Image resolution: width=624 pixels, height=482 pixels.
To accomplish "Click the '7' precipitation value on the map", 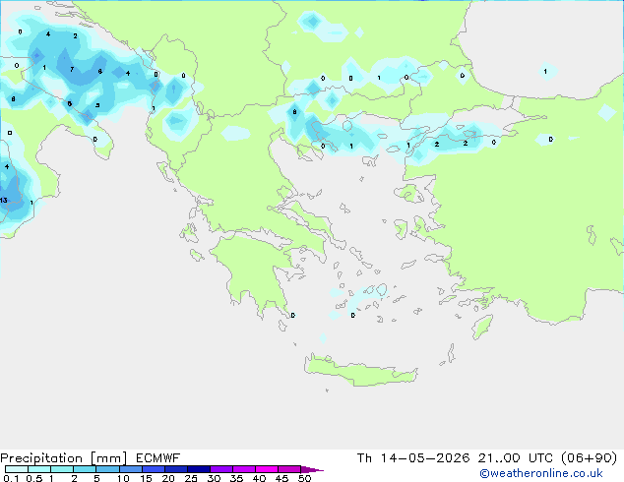I will [x=72, y=69].
